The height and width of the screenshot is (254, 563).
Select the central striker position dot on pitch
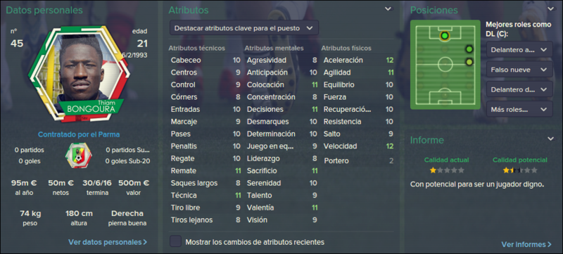click(445, 36)
